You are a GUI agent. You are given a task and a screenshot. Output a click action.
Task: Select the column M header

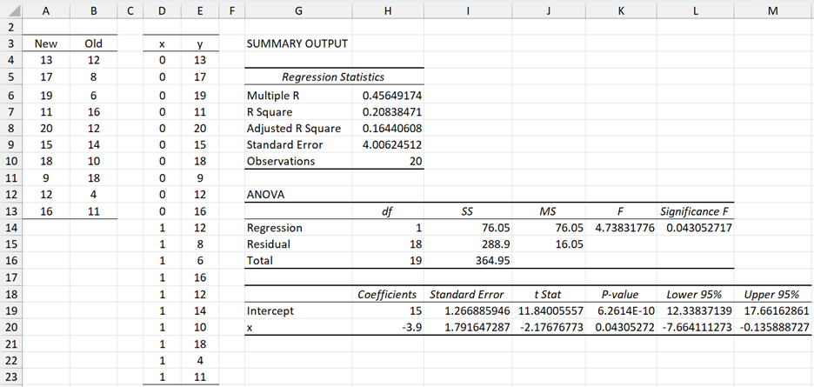point(773,10)
